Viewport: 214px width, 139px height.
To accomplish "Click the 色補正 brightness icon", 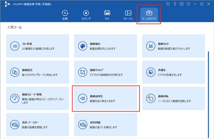I will [x=151, y=72].
